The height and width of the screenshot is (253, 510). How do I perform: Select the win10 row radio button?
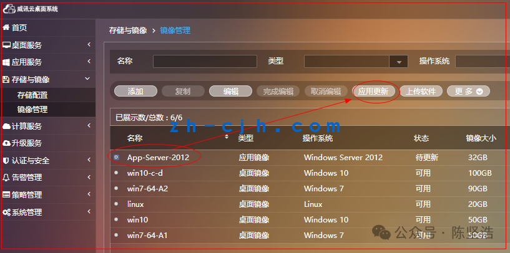[x=117, y=219]
